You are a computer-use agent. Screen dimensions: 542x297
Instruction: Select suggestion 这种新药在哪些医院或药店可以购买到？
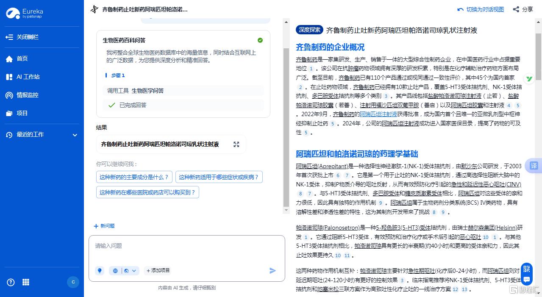tap(147, 192)
